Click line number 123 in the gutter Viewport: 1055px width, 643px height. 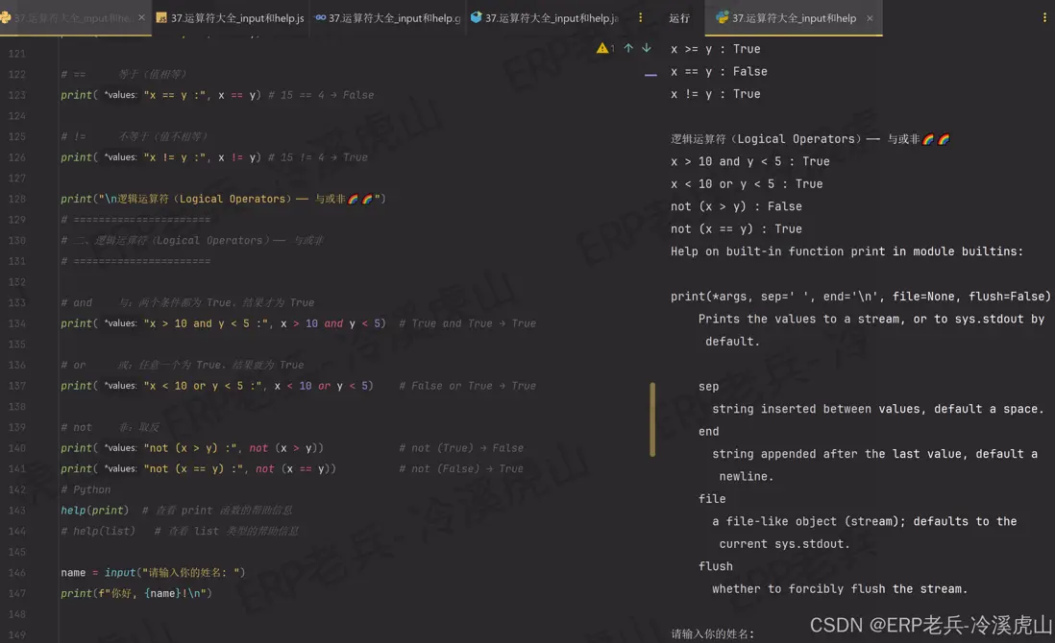tap(17, 95)
